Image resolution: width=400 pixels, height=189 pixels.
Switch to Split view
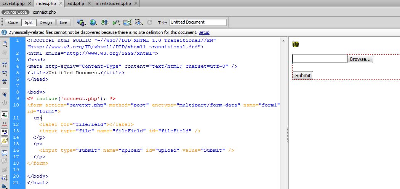(x=29, y=22)
